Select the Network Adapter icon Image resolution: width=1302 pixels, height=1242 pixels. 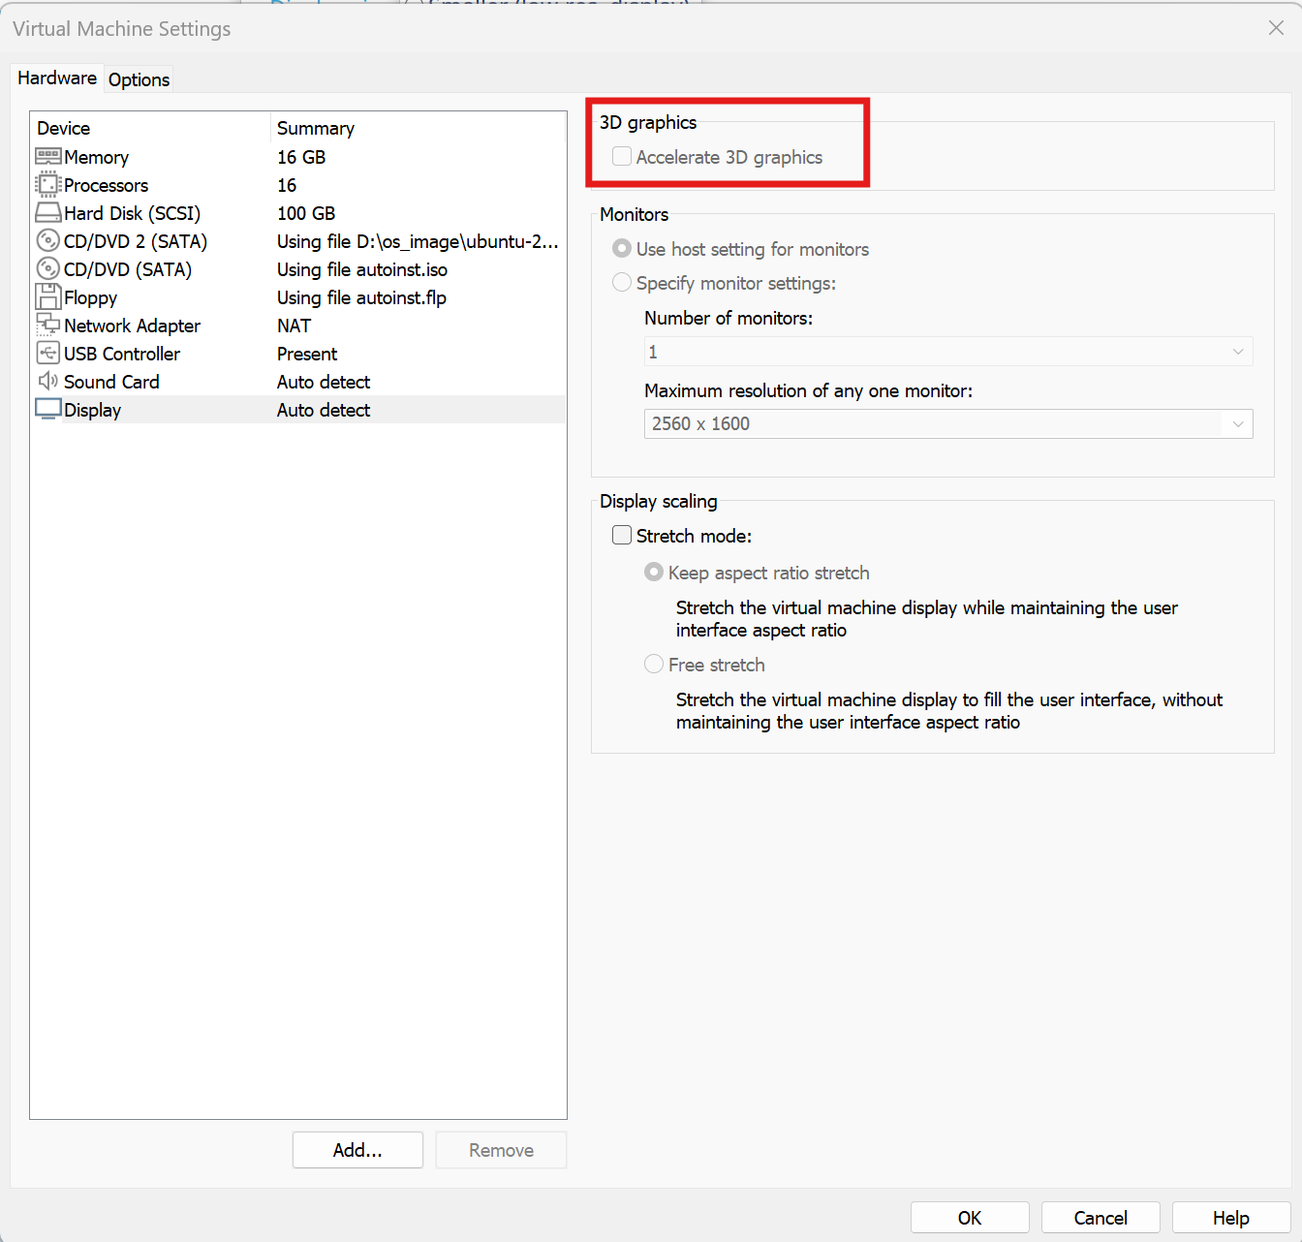(48, 326)
